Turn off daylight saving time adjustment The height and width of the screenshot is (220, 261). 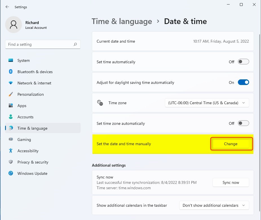pos(243,82)
